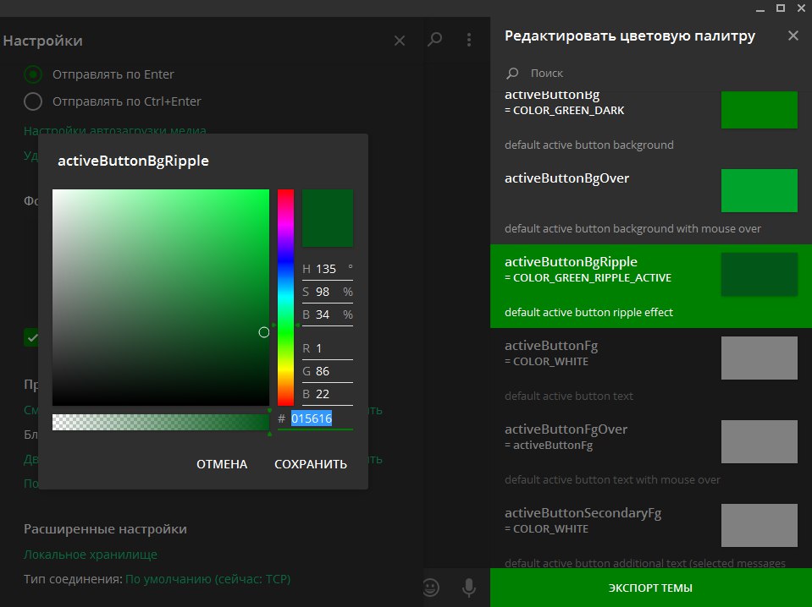Click the activeButtonSecondaryFg gray swatch

(760, 525)
